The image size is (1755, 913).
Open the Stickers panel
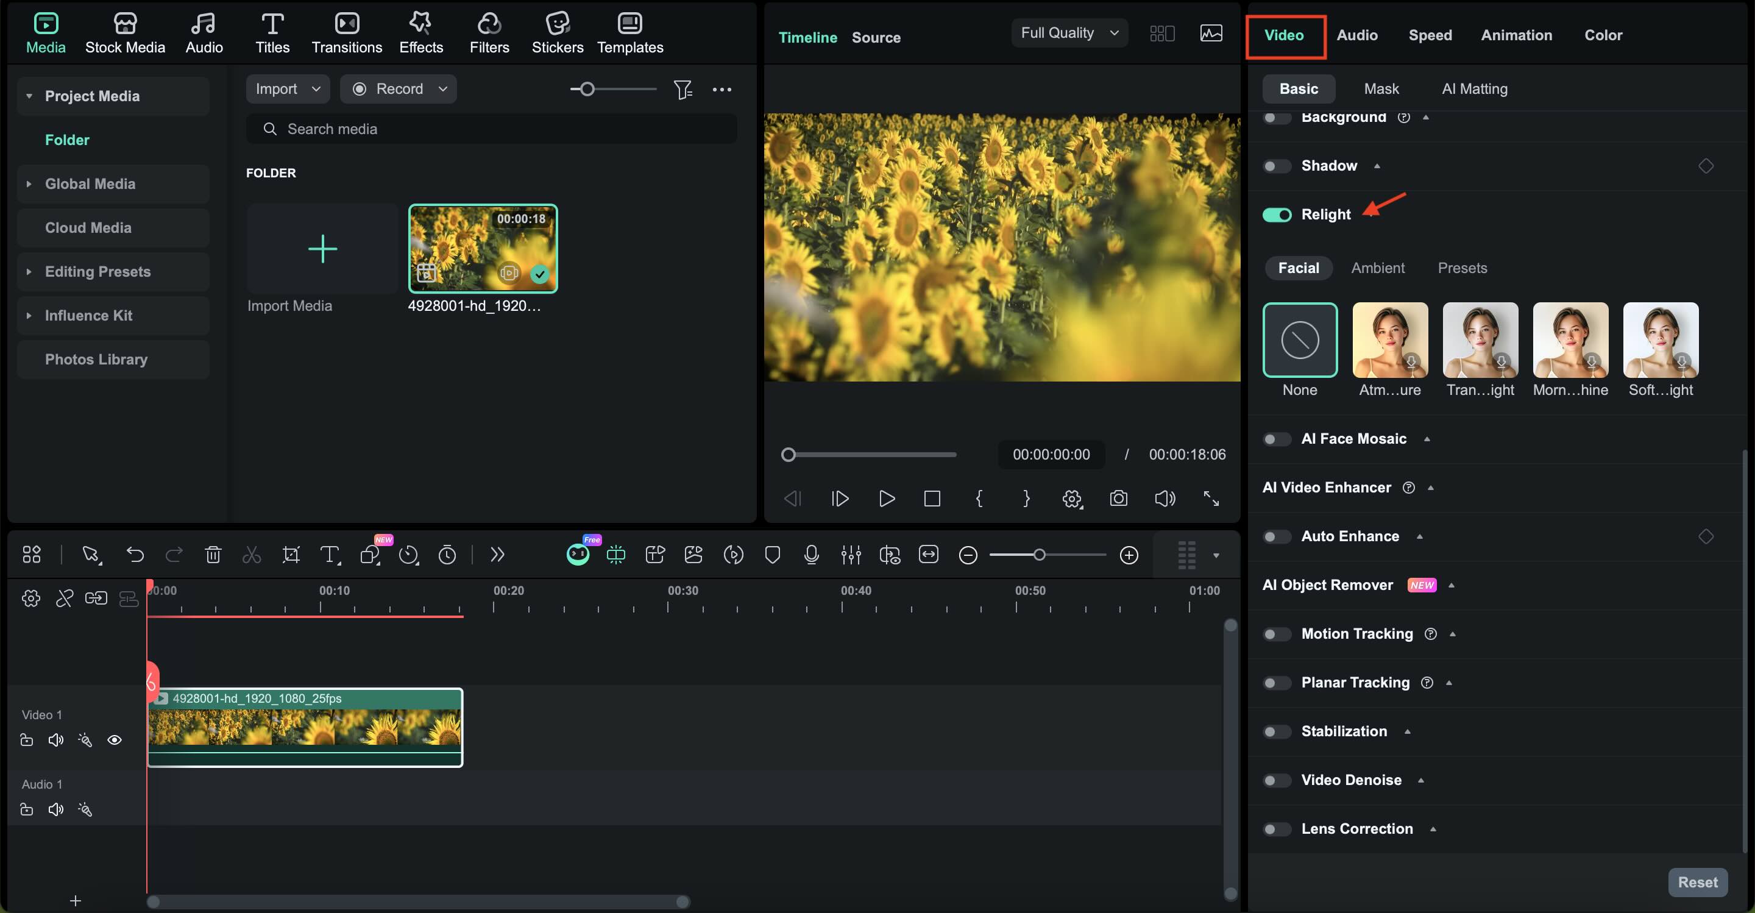[x=556, y=33]
